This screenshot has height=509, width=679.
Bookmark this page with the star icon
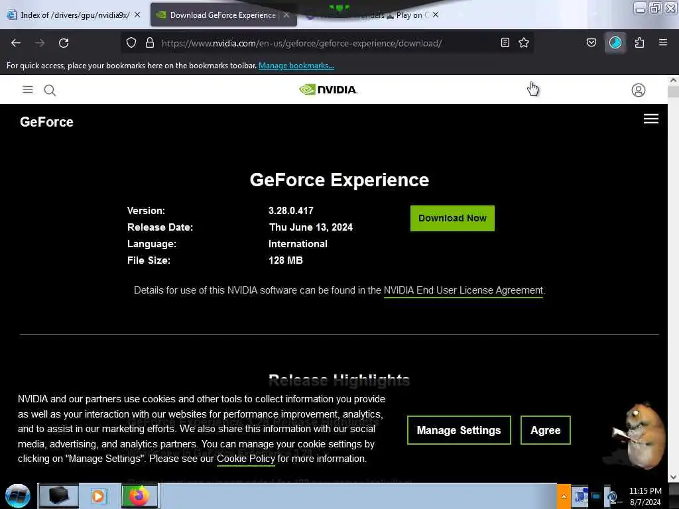tap(524, 42)
